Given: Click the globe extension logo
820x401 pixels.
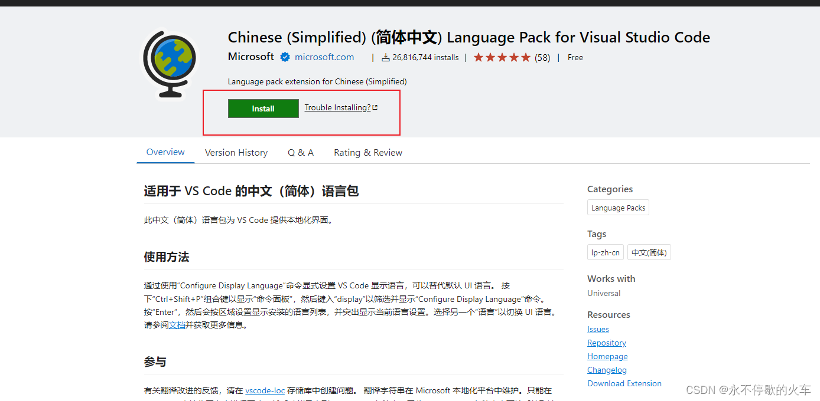Looking at the screenshot, I should (169, 64).
